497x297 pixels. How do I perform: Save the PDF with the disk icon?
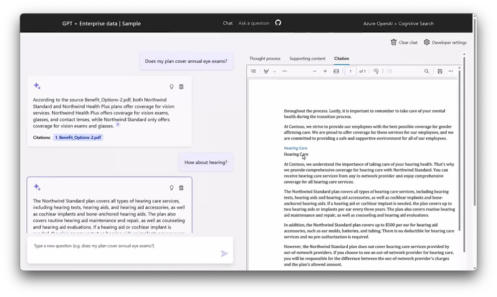(440, 71)
